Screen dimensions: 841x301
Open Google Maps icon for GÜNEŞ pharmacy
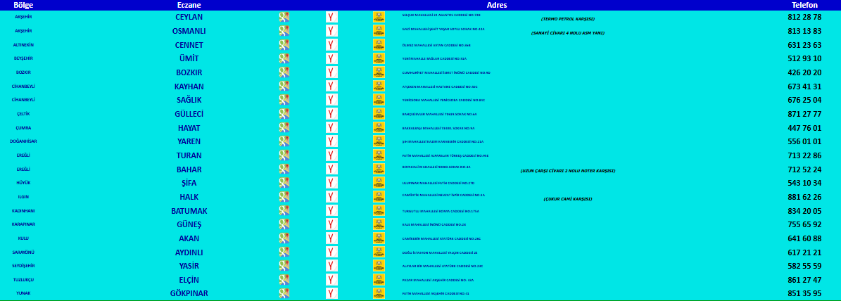coord(284,224)
